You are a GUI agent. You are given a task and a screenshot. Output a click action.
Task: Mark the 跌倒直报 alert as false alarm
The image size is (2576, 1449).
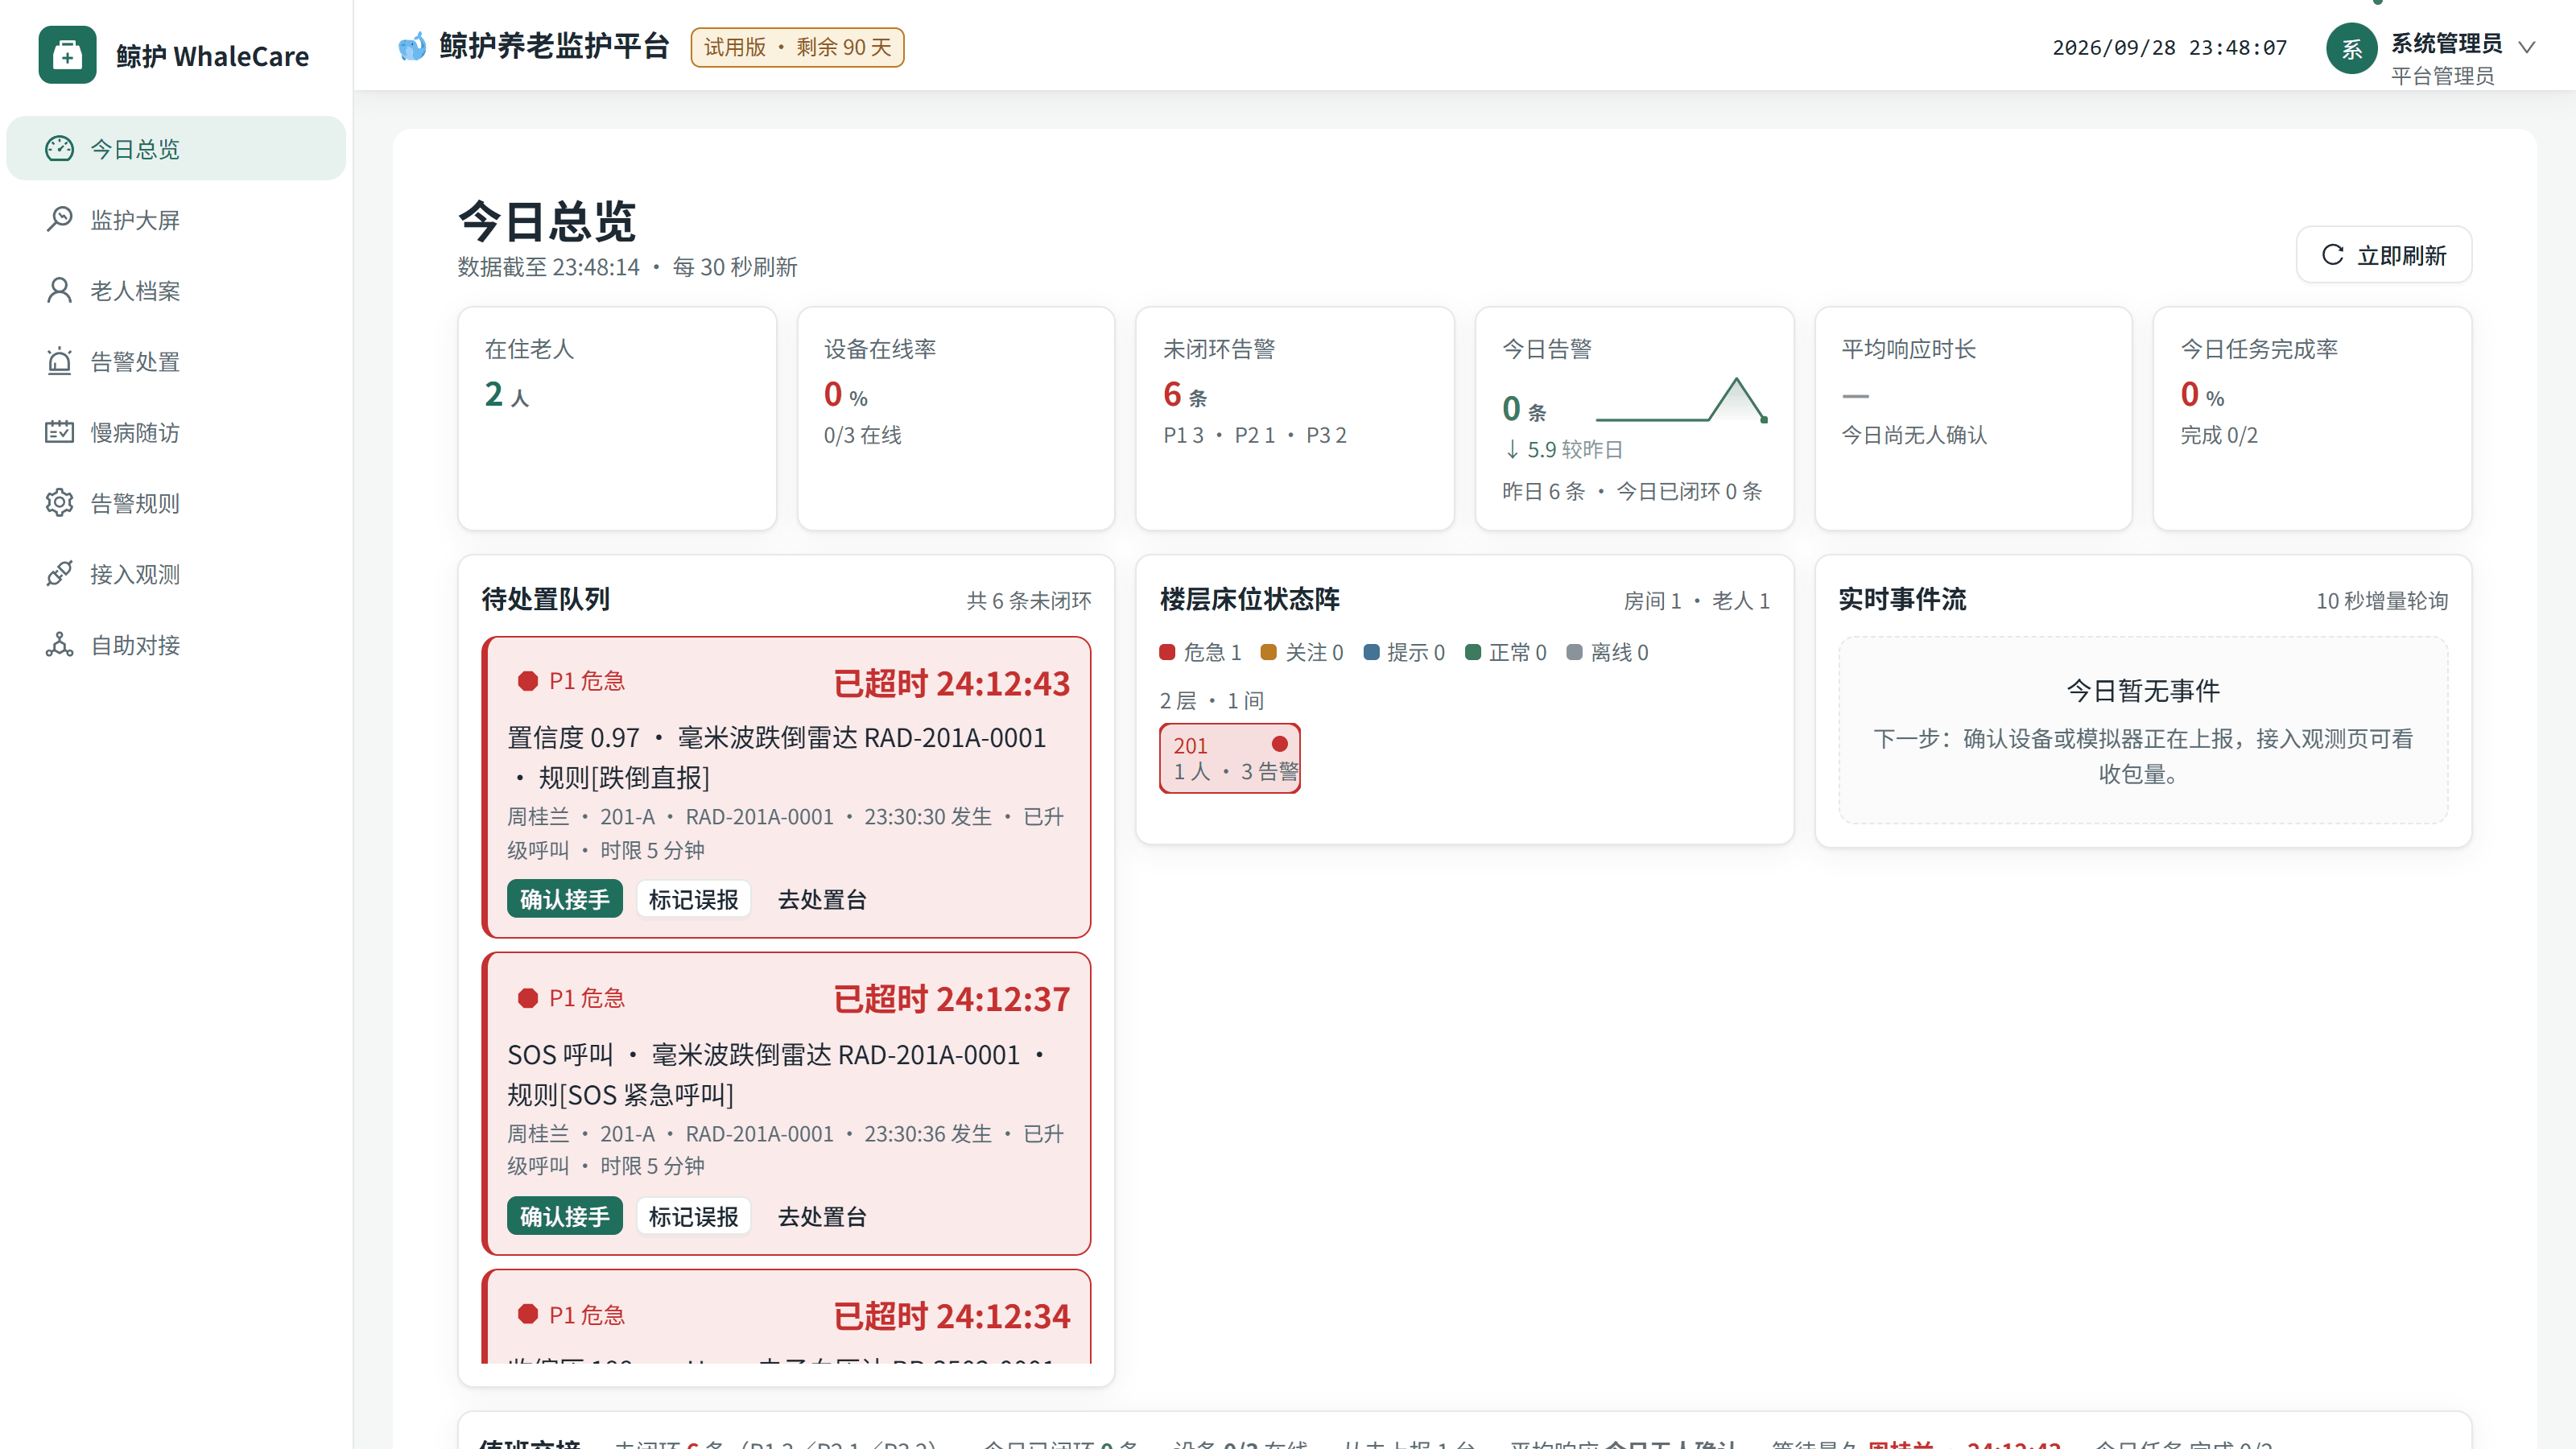(x=693, y=899)
